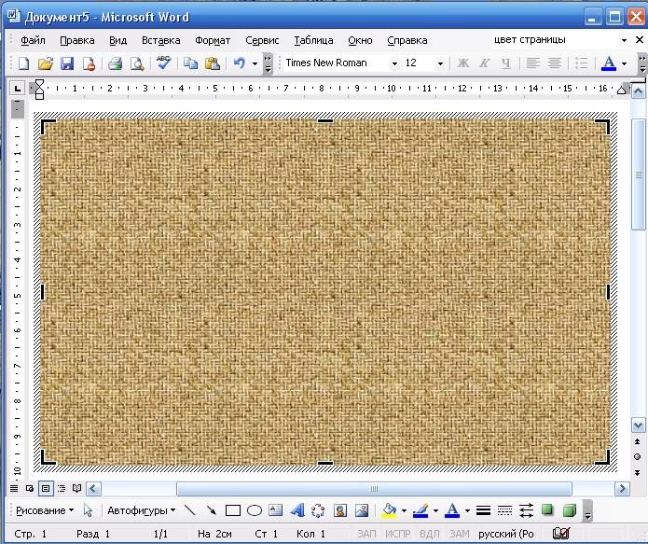Click Select Browse Object circle button

(x=637, y=456)
